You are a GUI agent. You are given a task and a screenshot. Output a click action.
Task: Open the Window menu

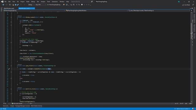tap(62, 2)
